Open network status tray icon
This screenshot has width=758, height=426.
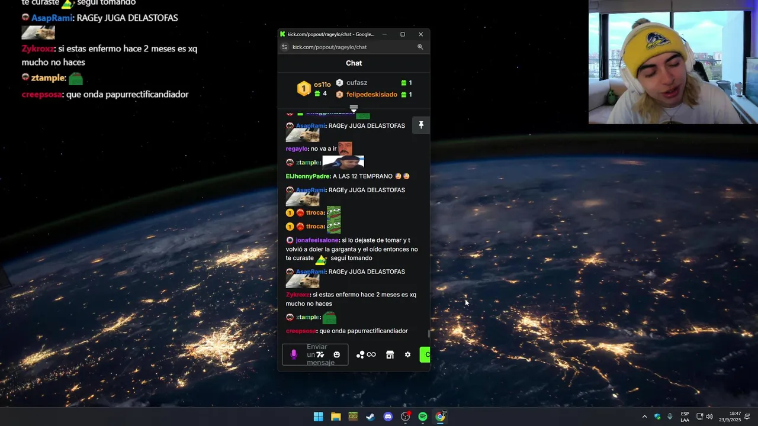click(699, 417)
